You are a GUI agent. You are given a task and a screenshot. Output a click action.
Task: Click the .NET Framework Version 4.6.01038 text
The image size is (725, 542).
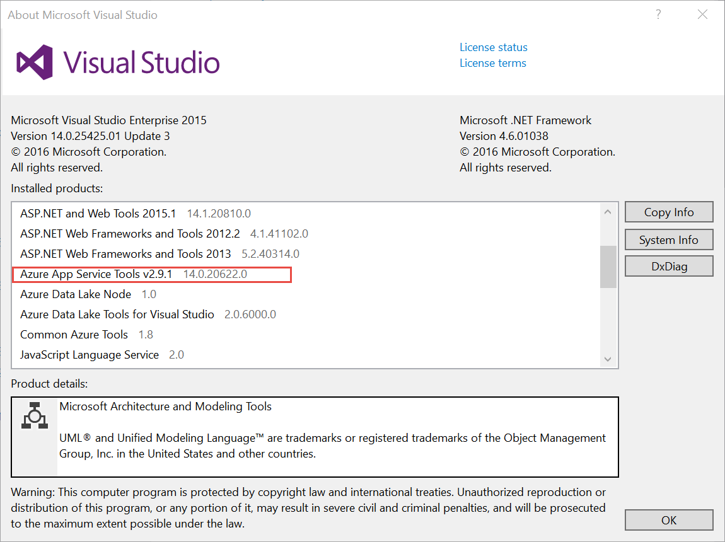(x=504, y=136)
